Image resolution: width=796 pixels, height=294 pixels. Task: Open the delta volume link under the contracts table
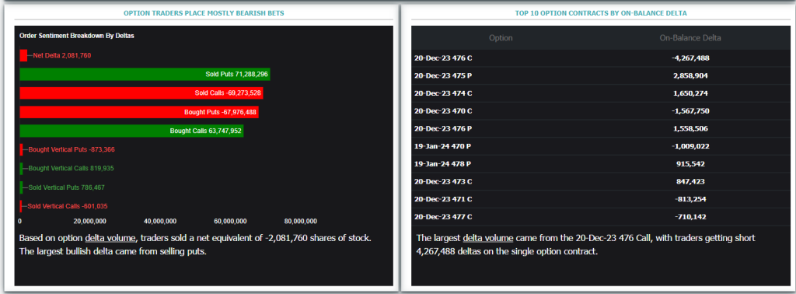[488, 238]
